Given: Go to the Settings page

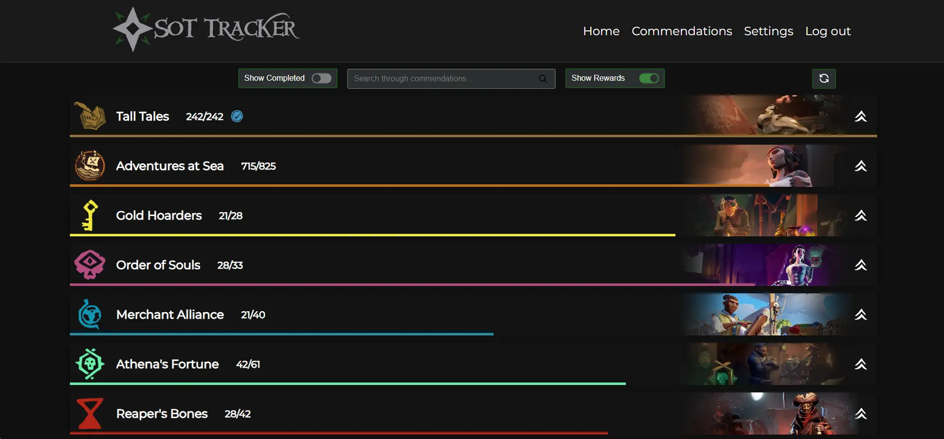Looking at the screenshot, I should (768, 31).
